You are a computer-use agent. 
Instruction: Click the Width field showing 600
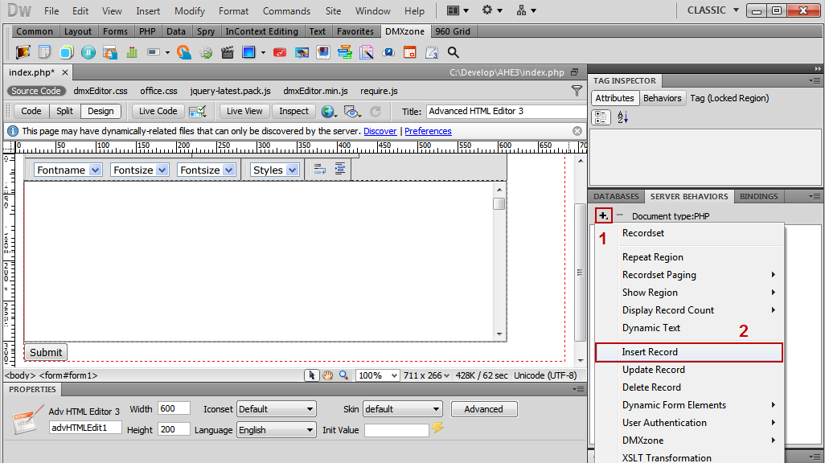click(x=174, y=408)
